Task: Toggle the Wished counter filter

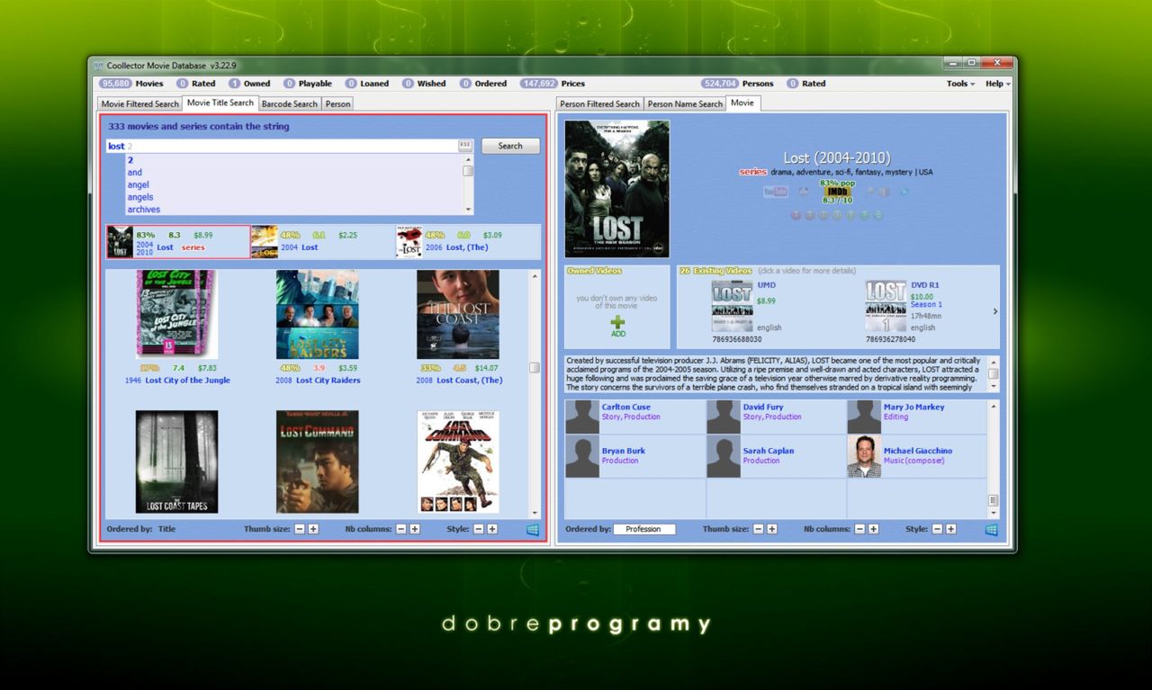Action: [424, 84]
